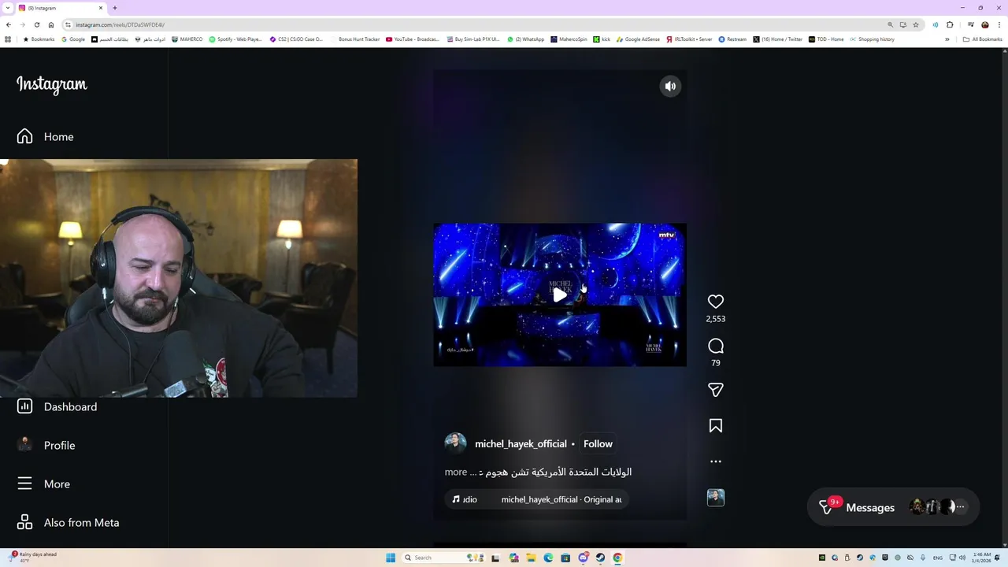Save the reel with bookmark icon

tap(715, 426)
